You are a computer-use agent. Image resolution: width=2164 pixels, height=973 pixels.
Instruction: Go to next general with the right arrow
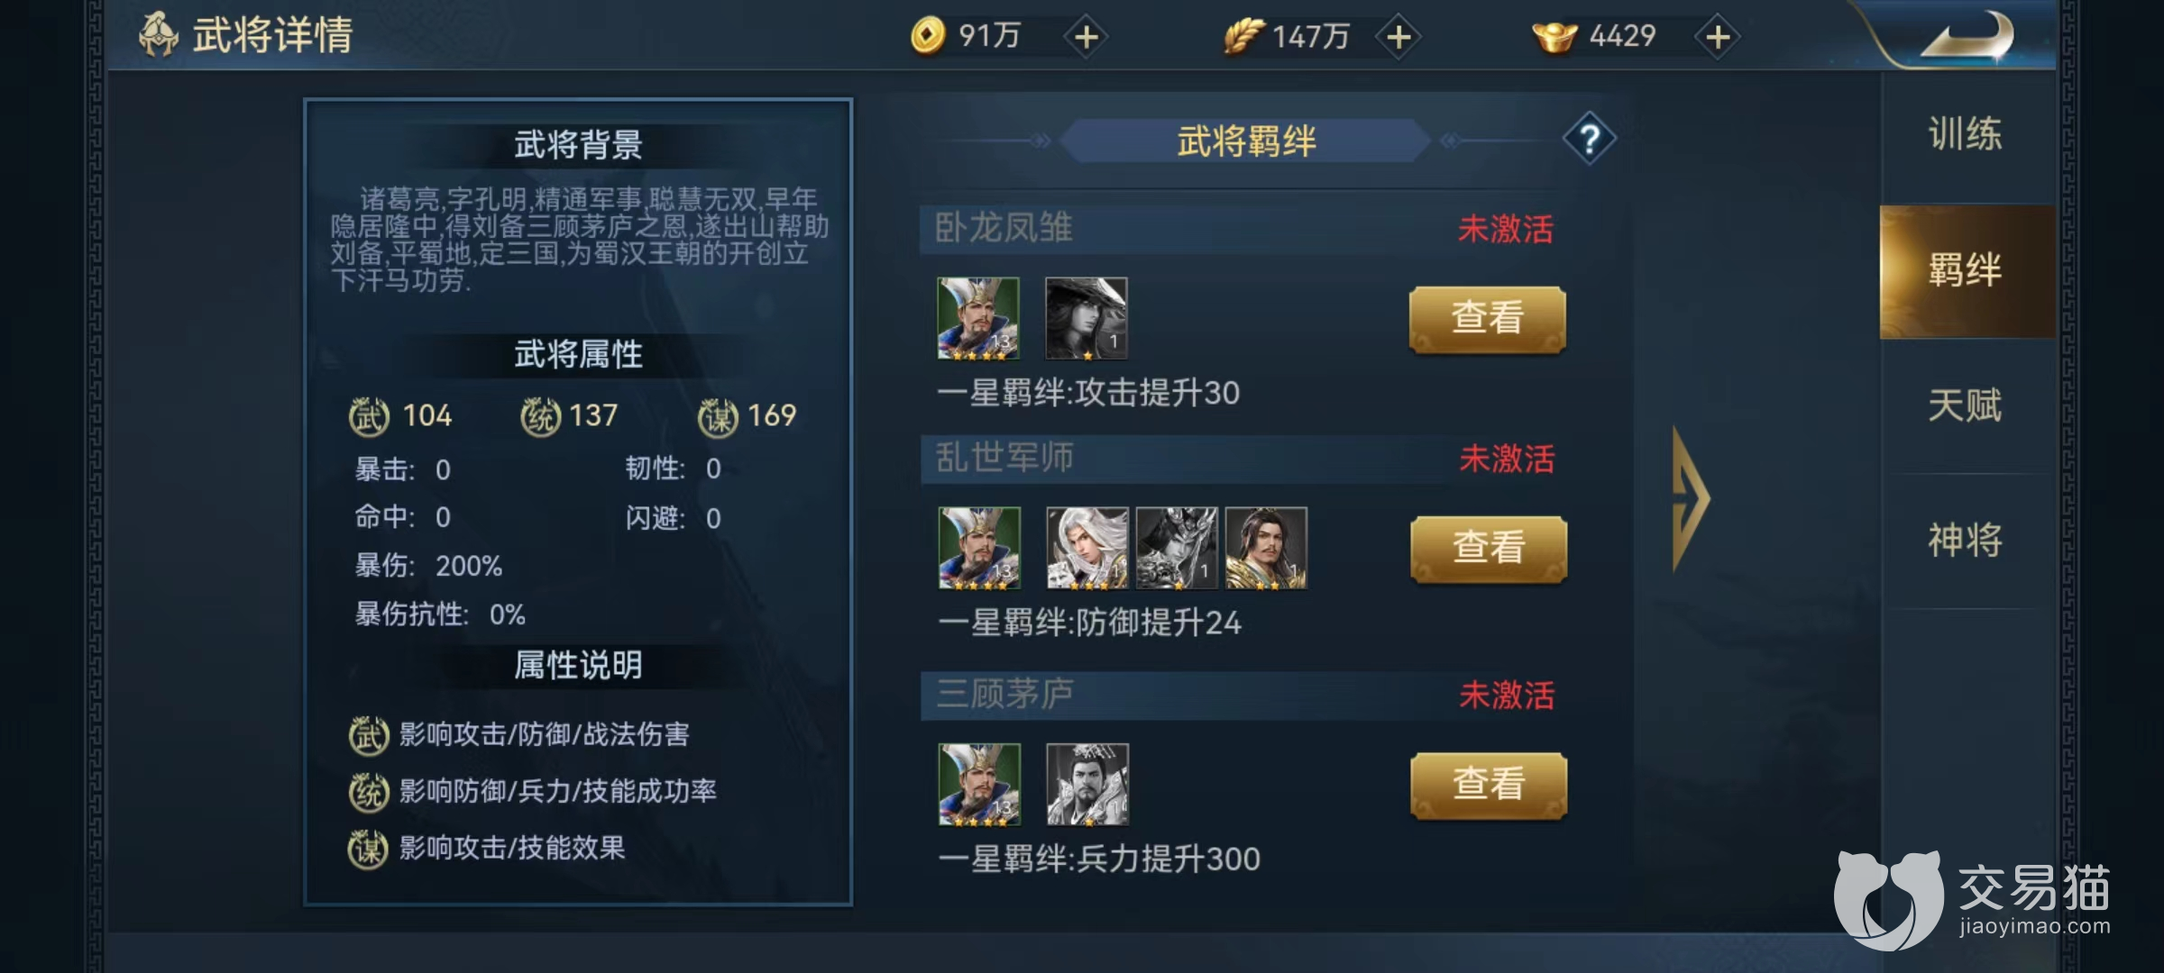coord(1690,498)
